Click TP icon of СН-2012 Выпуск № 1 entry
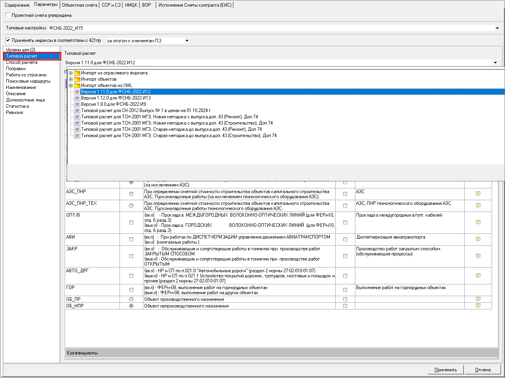505x378 pixels. 77,110
